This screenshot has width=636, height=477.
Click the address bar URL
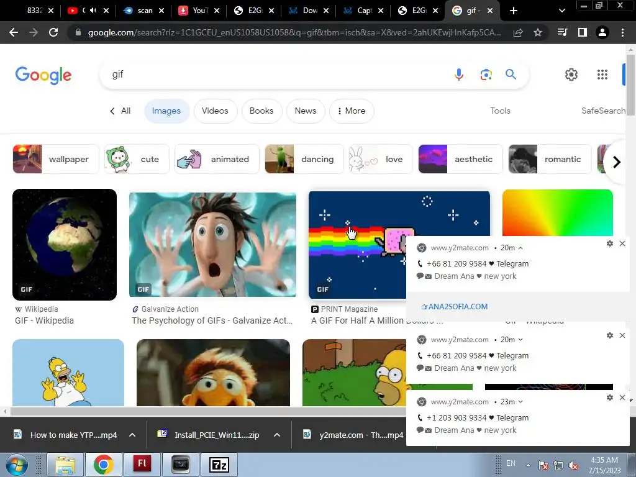[x=294, y=32]
